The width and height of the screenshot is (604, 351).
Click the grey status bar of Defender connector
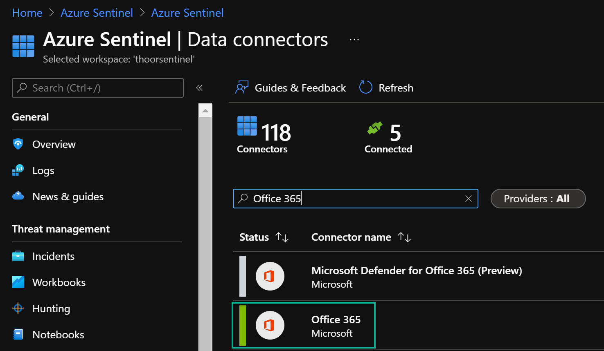click(243, 276)
